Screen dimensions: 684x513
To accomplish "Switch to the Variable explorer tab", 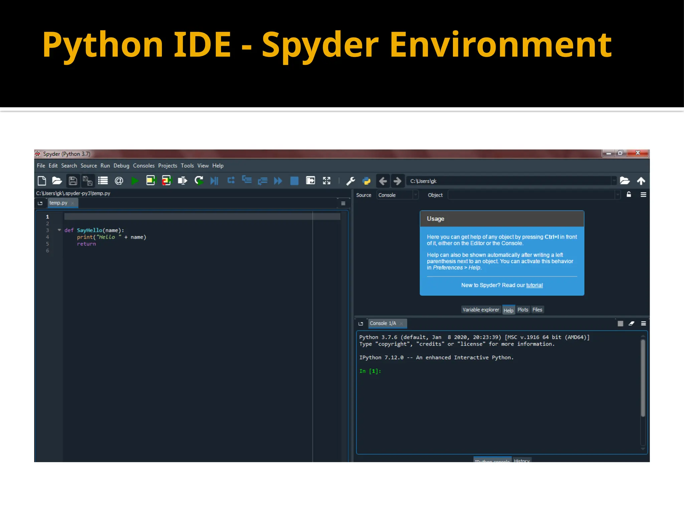I will (481, 310).
